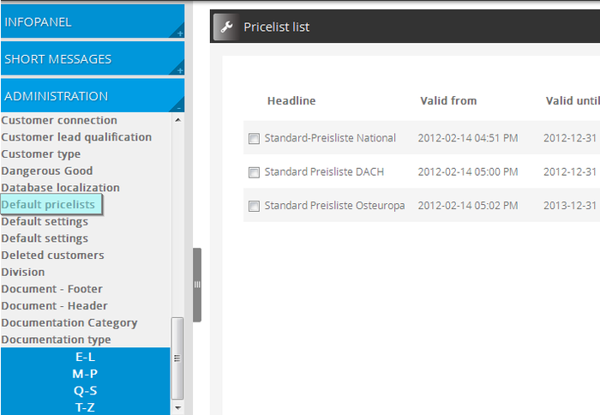The width and height of the screenshot is (600, 415).
Task: Open the M-P alphabetical group
Action: [85, 374]
